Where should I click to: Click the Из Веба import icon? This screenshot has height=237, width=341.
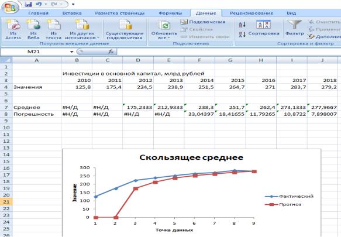click(x=33, y=25)
